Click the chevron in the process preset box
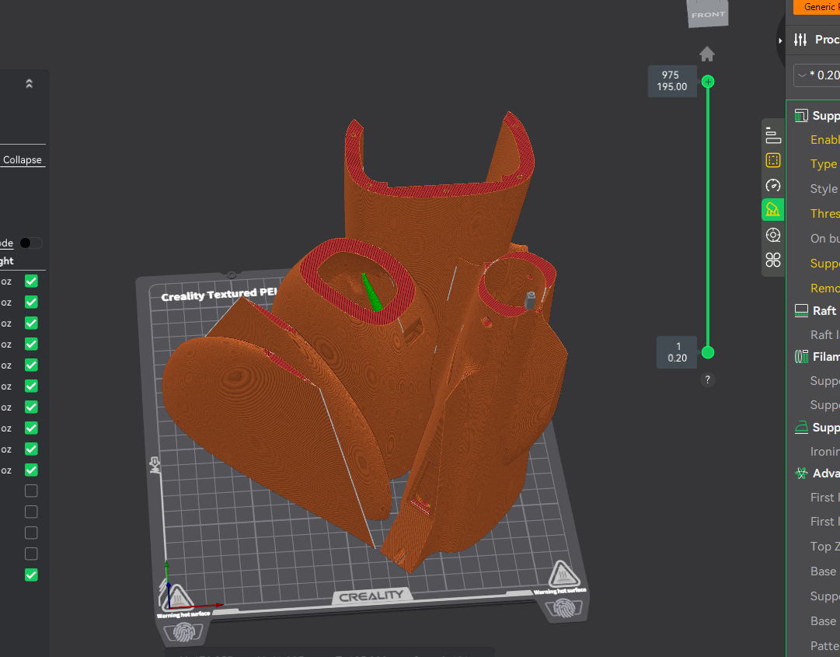The height and width of the screenshot is (657, 840). 802,75
